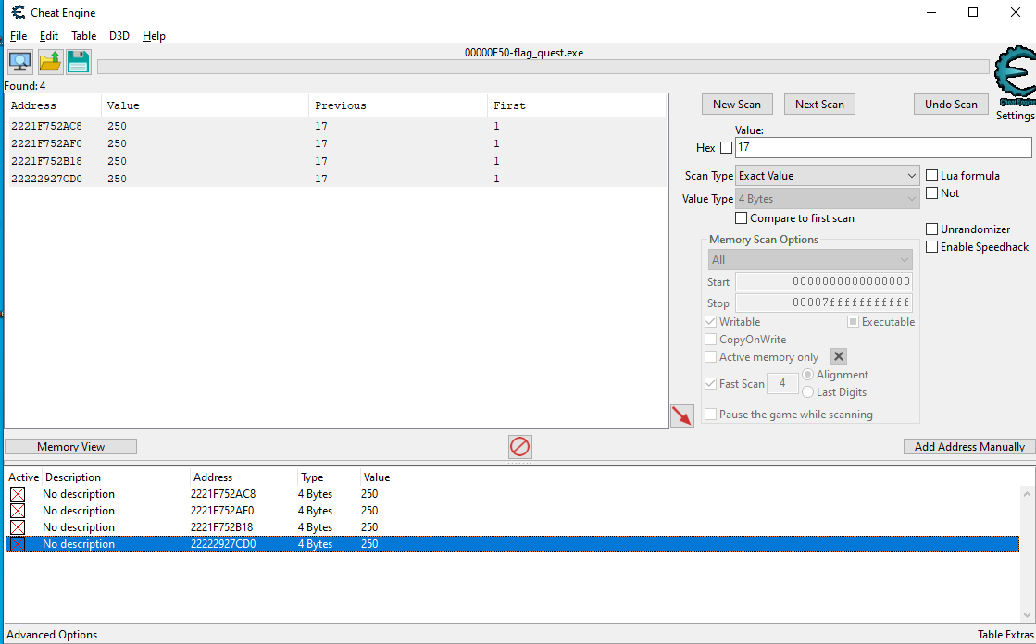
Task: Sort results by the Address column header
Action: (x=53, y=105)
